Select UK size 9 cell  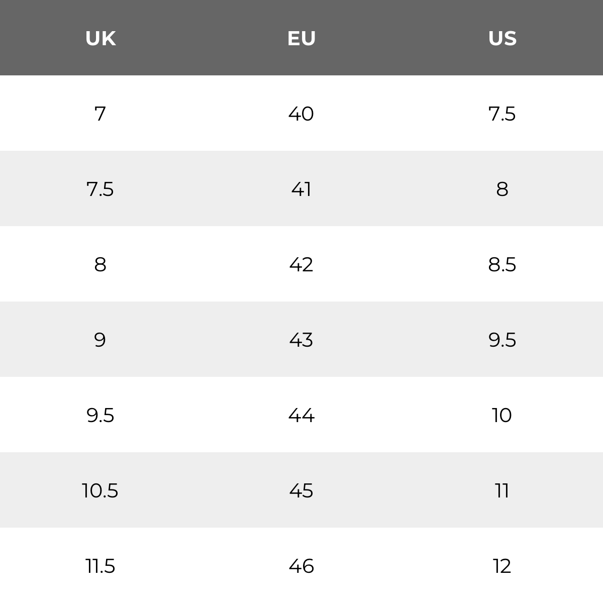pos(100,340)
